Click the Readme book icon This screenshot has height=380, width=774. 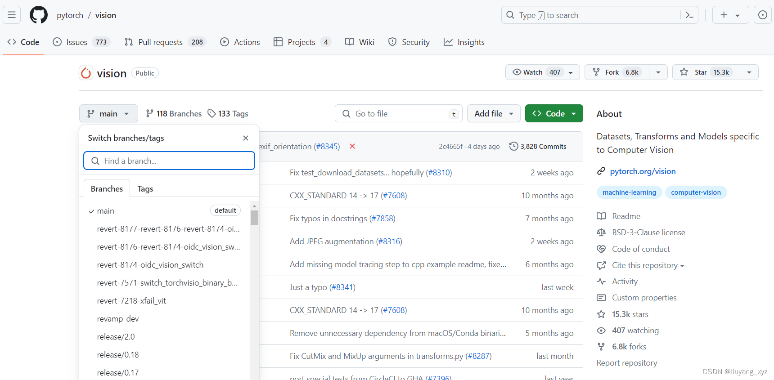tap(601, 216)
